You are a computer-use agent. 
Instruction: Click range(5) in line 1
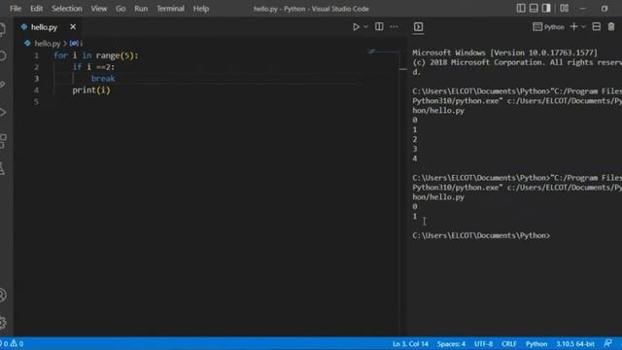[115, 55]
